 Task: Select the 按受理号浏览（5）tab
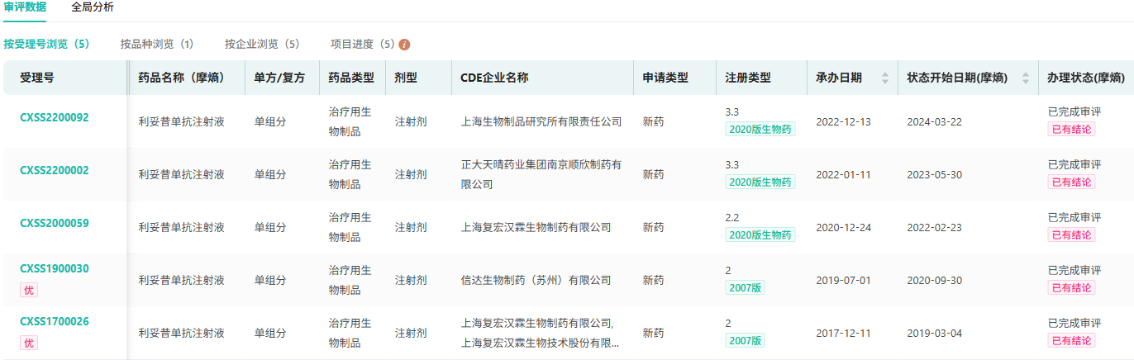pos(46,45)
